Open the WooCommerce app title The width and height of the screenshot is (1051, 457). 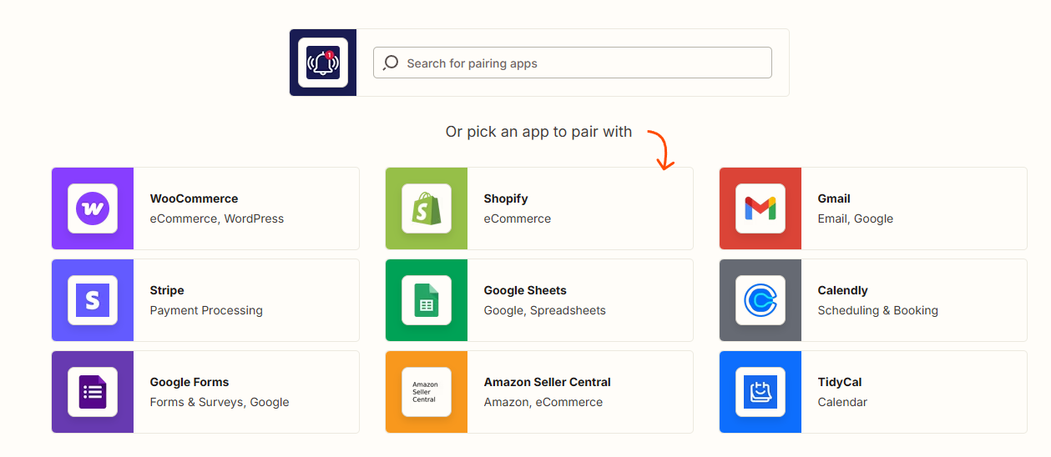click(194, 198)
